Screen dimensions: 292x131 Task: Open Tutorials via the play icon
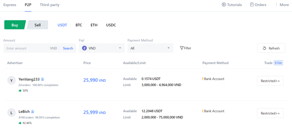(x=224, y=5)
